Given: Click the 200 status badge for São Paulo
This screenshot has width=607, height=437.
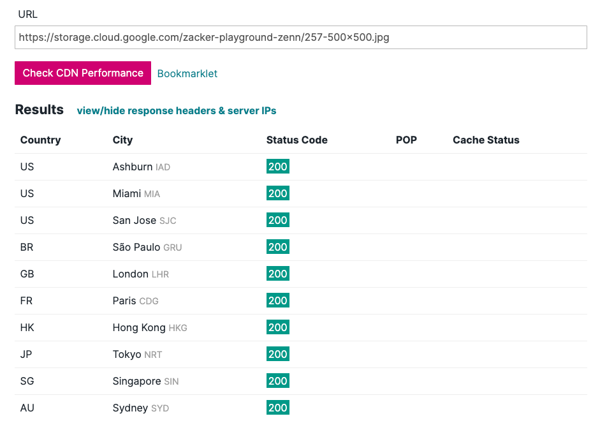Looking at the screenshot, I should click(278, 247).
